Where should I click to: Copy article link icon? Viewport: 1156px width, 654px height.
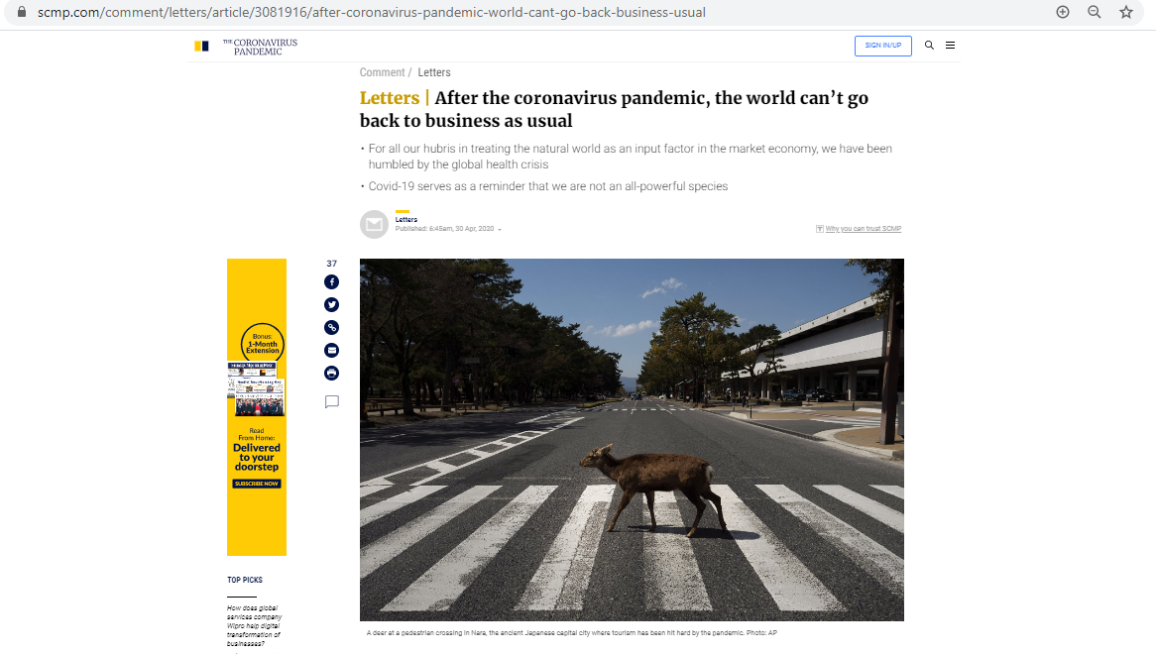(x=331, y=328)
